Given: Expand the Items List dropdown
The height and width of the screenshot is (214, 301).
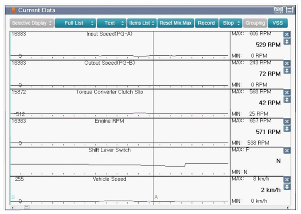Looking at the screenshot, I should click(x=142, y=23).
